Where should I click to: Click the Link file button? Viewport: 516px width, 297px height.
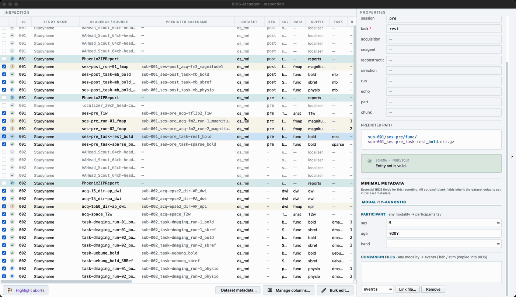[408, 289]
